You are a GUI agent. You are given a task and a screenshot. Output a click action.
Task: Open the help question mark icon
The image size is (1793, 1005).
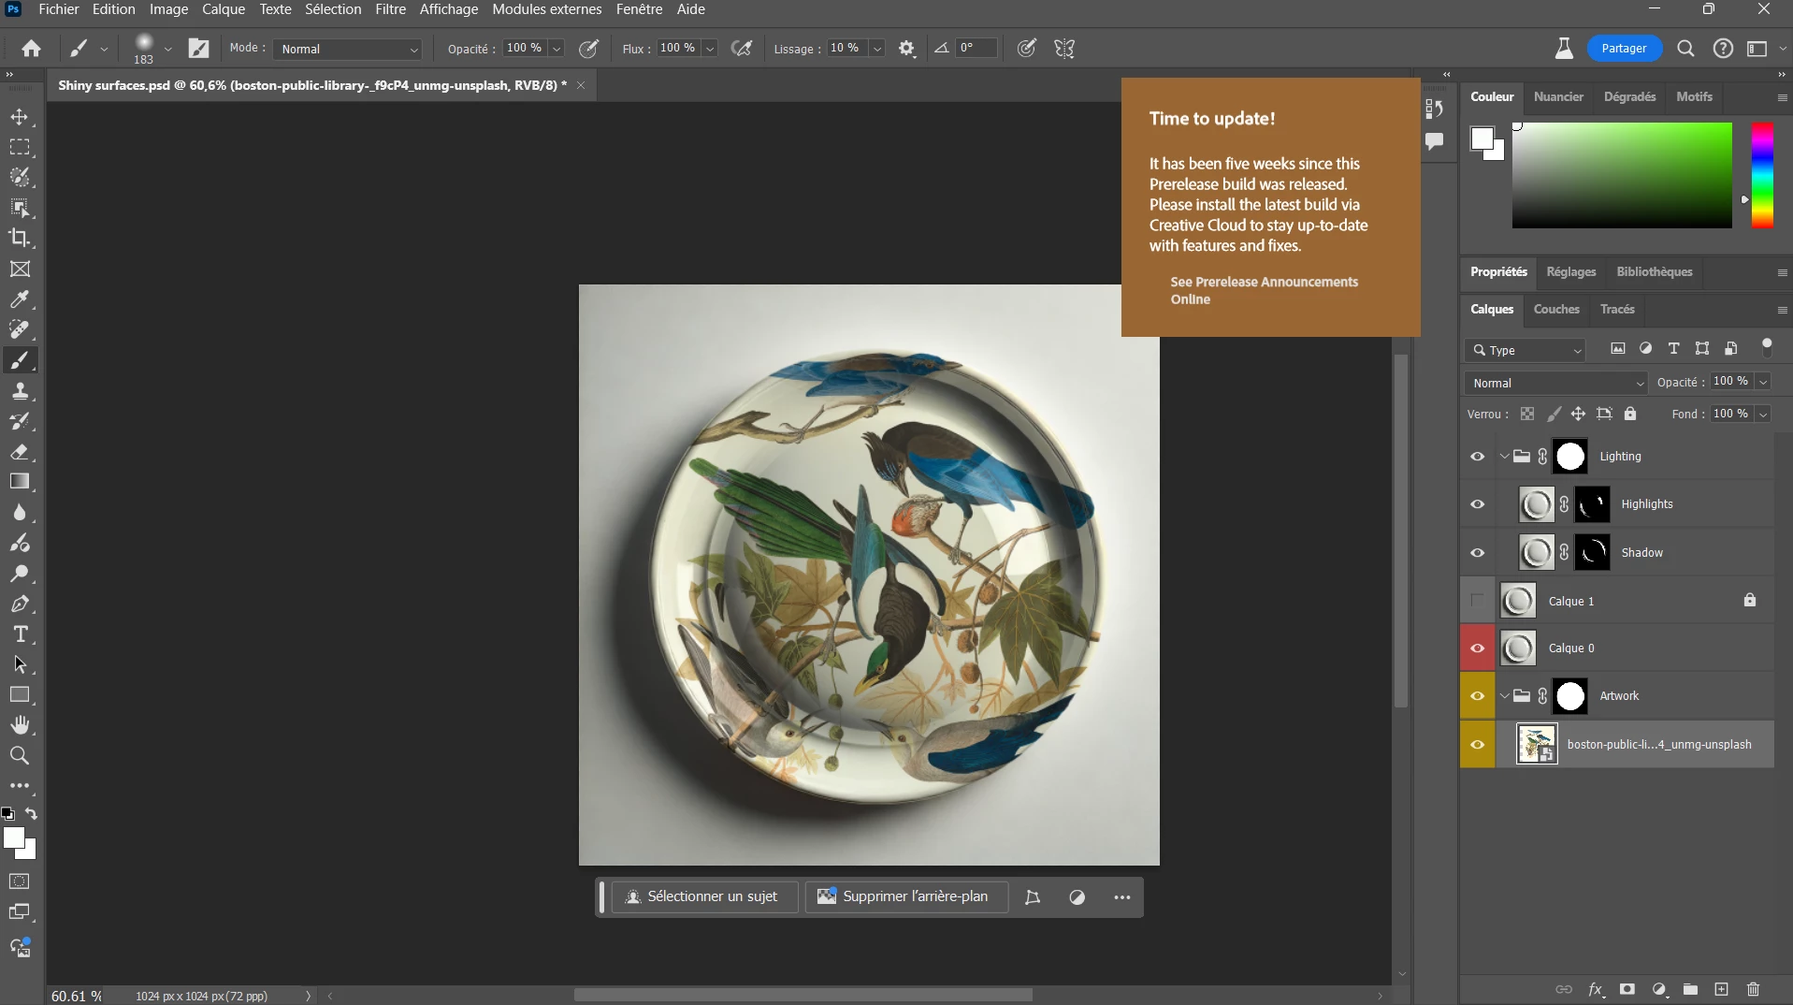tap(1723, 49)
